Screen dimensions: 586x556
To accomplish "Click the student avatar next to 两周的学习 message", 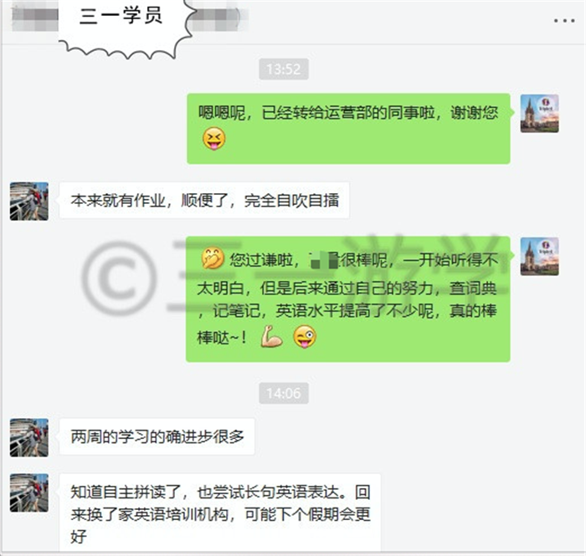I will [29, 438].
